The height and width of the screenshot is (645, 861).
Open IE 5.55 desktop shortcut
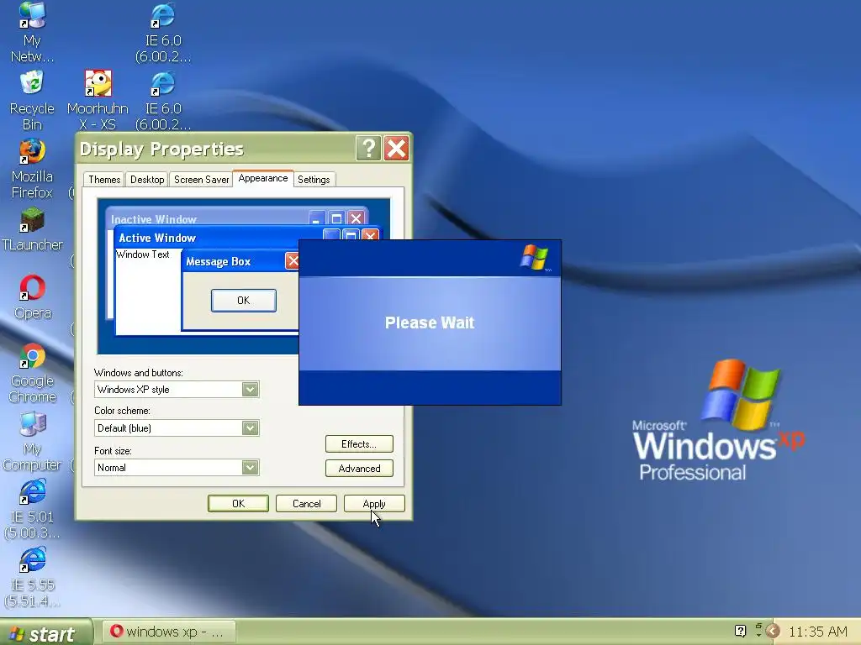coord(32,577)
